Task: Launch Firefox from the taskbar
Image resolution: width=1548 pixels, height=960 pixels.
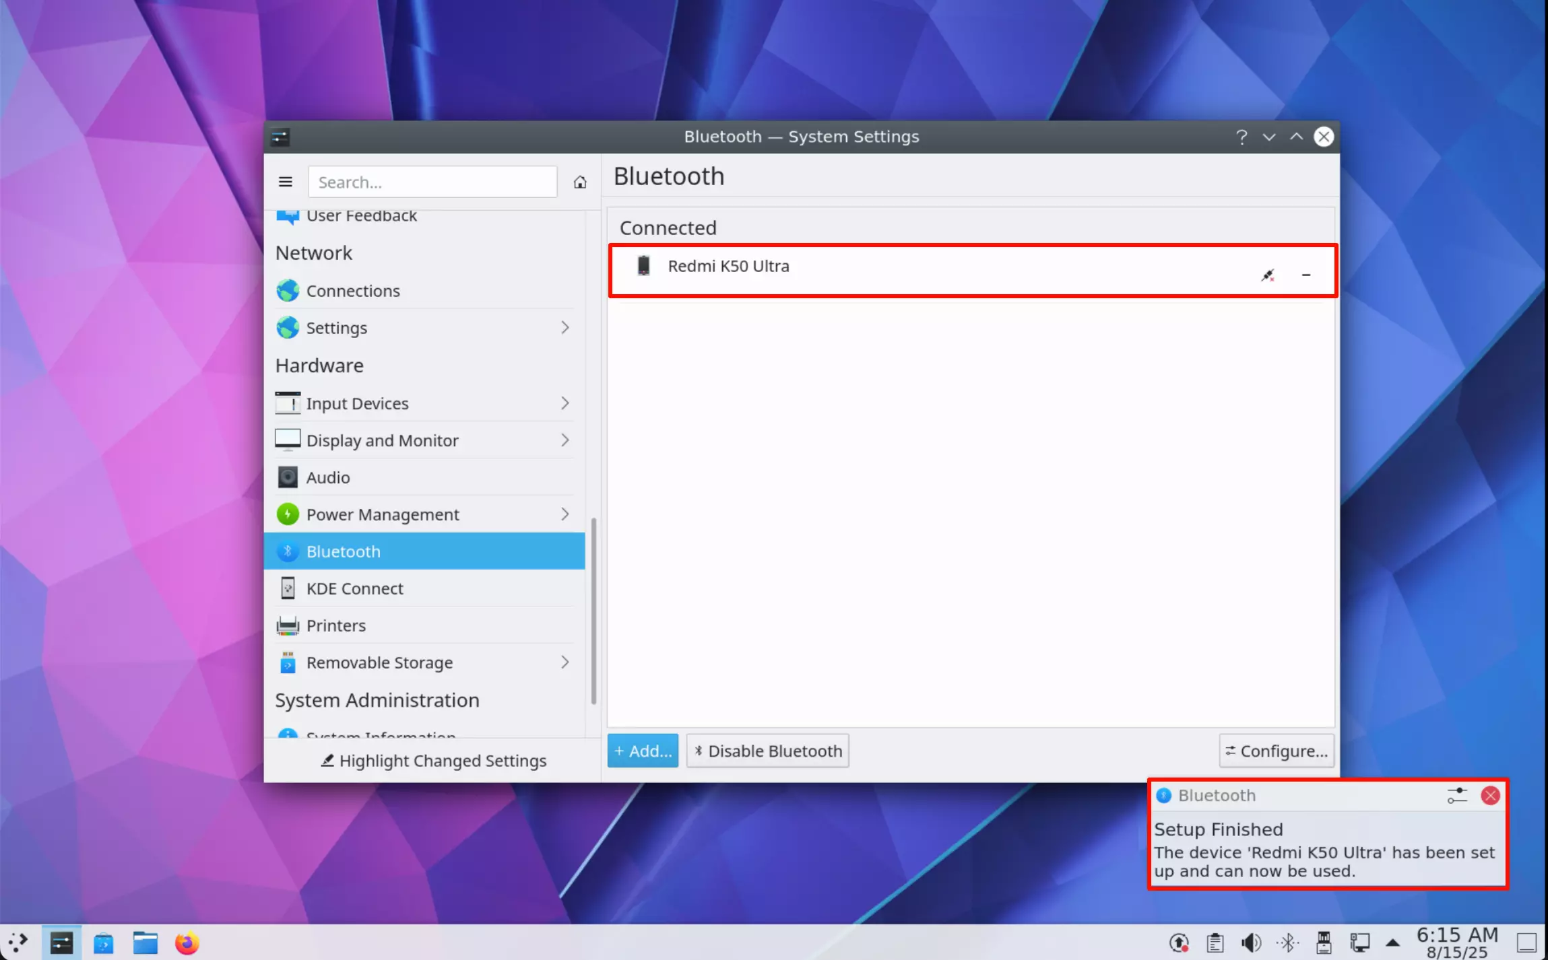Action: click(187, 942)
